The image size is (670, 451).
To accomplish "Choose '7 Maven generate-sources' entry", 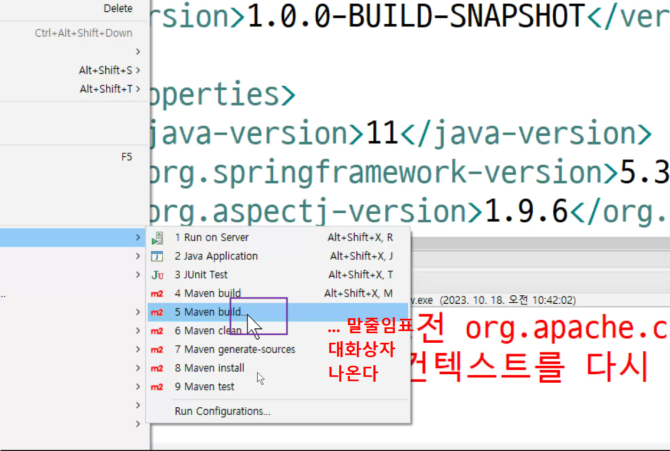I will click(x=278, y=350).
